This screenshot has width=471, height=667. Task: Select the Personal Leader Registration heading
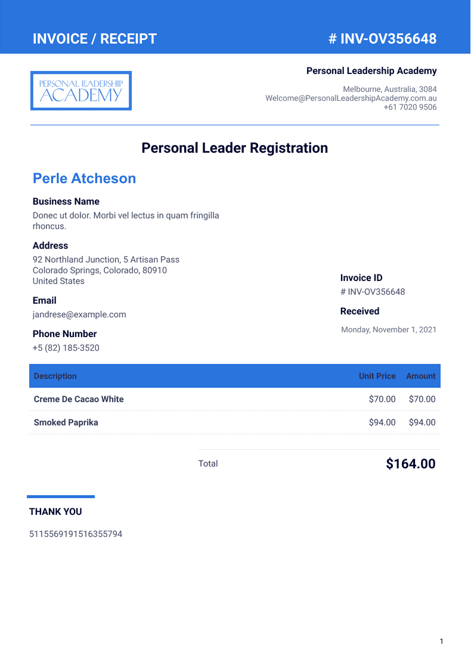click(235, 148)
